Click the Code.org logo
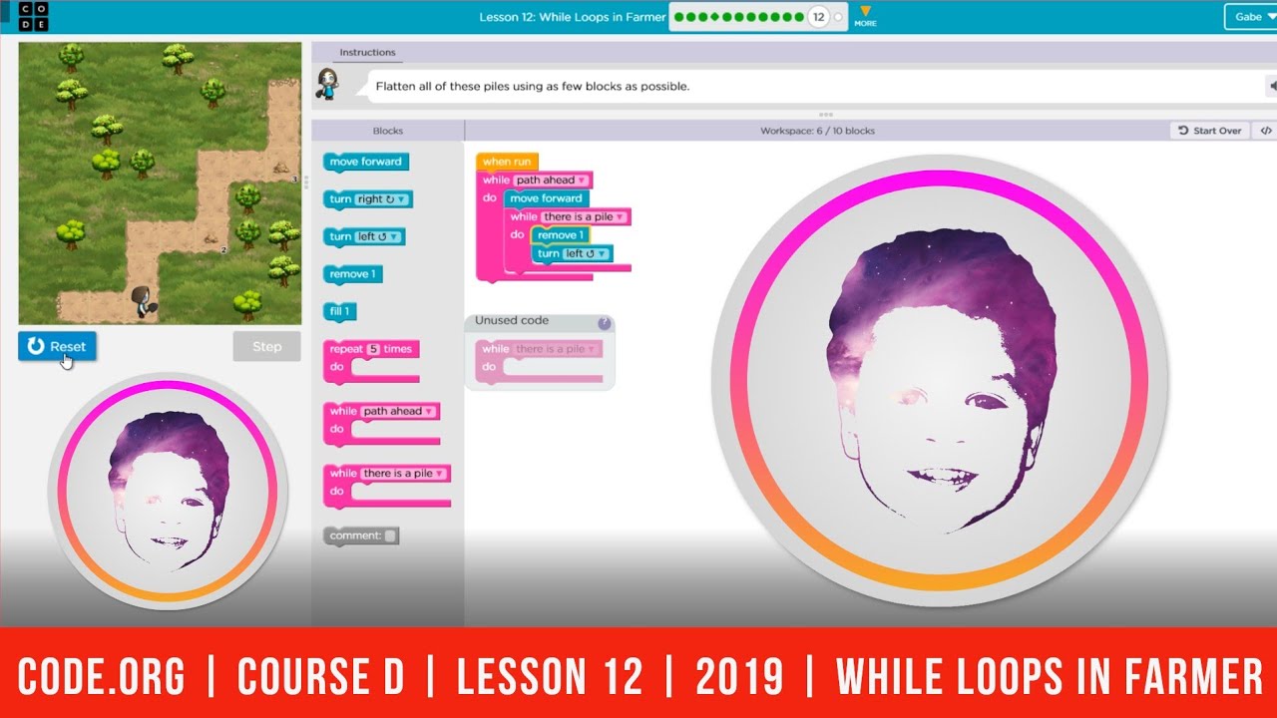 pos(33,16)
